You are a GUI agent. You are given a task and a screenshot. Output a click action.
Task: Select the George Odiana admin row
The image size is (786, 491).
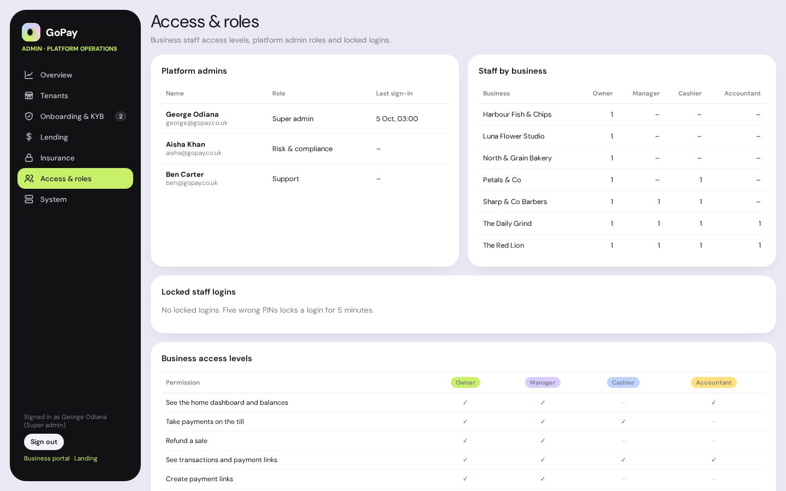pos(305,118)
